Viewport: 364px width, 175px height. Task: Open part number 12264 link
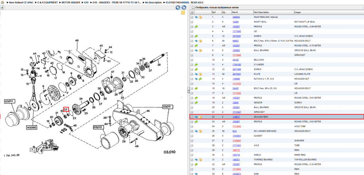point(236,22)
